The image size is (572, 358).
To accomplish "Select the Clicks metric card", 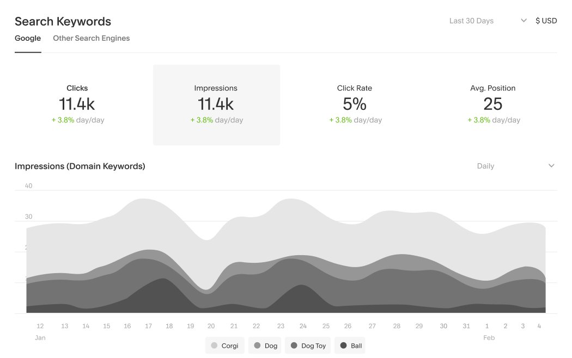I will point(77,103).
